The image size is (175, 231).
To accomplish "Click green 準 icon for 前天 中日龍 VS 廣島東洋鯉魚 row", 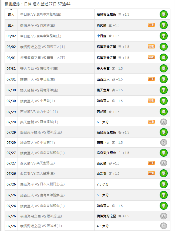I will coord(163,14).
